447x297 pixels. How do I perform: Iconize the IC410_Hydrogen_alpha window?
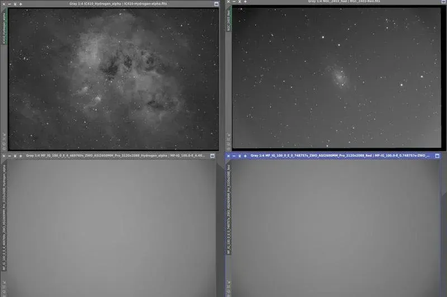[x=9, y=4]
